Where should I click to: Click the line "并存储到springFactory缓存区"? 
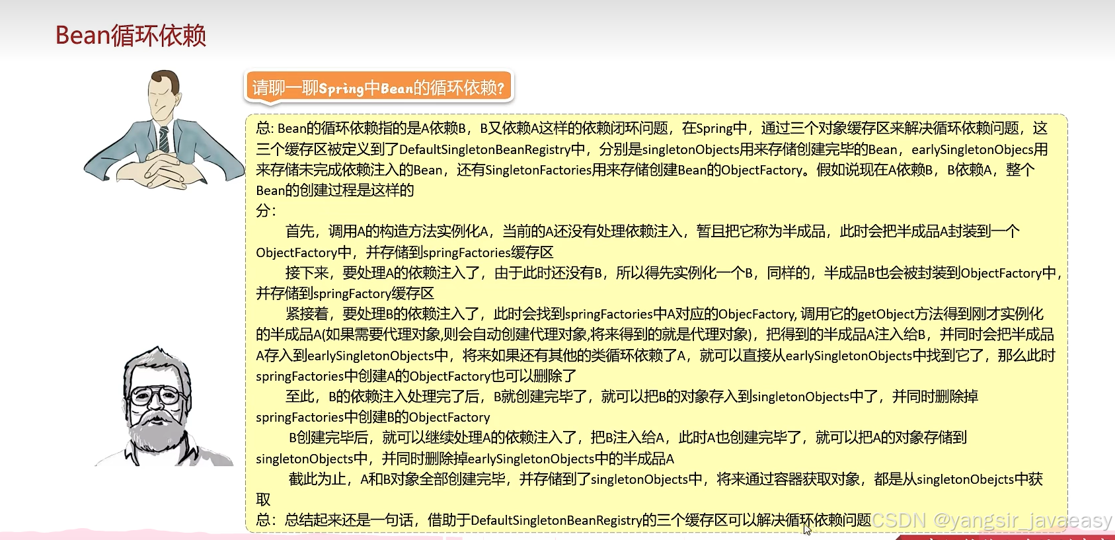coord(345,293)
